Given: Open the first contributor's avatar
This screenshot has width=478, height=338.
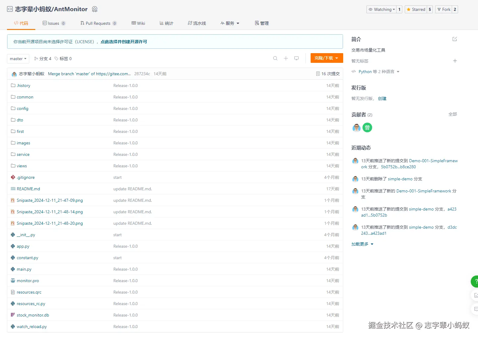Looking at the screenshot, I should (356, 127).
